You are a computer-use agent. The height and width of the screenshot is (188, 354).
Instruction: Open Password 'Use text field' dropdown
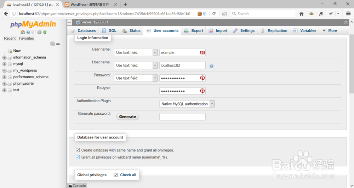(136, 78)
